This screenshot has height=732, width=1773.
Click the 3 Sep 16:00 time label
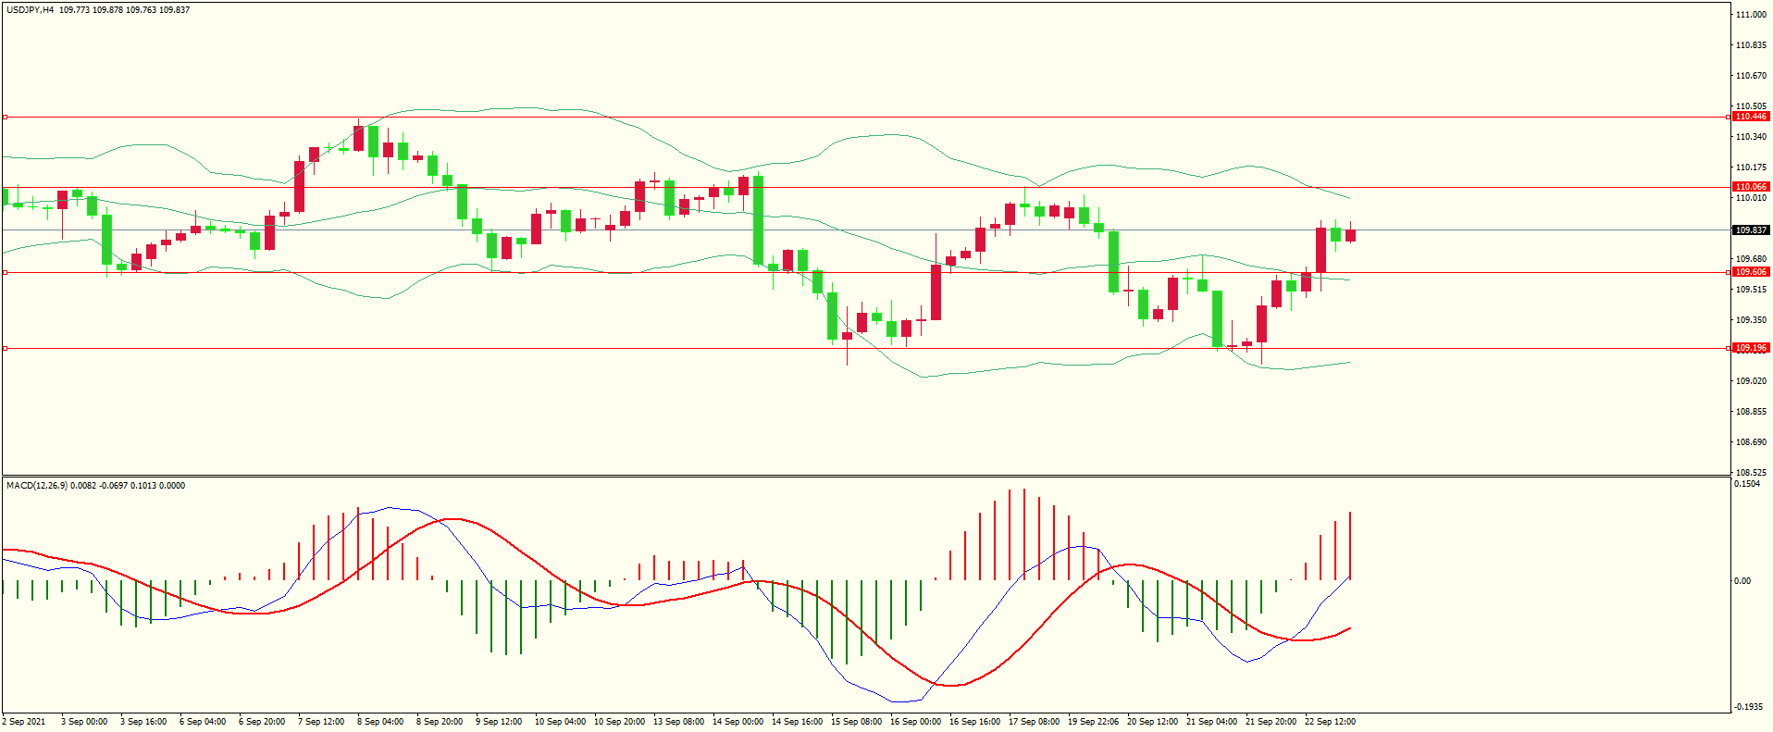click(x=143, y=722)
